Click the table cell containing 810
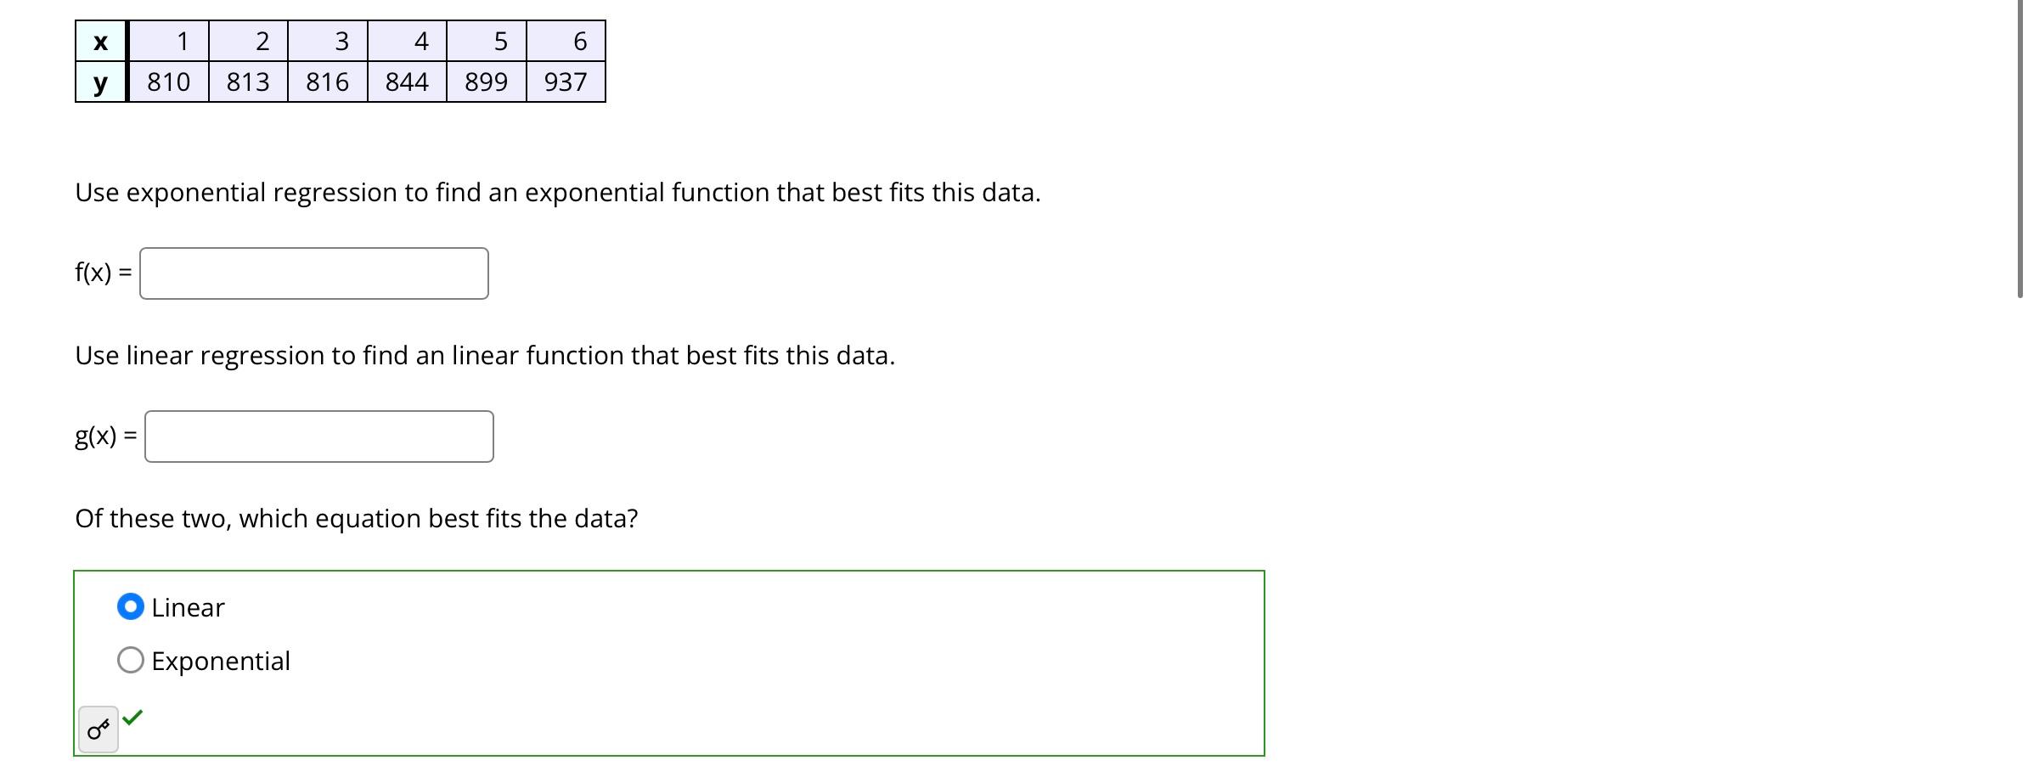 click(167, 82)
